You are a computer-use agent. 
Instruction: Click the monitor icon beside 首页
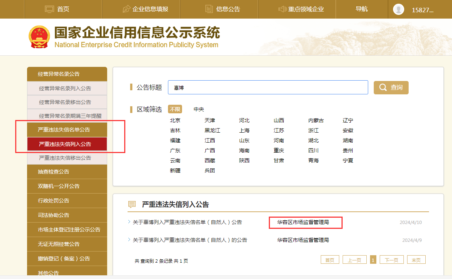pos(49,9)
